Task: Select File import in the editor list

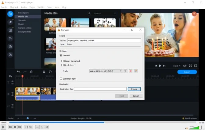Action: coord(23,13)
